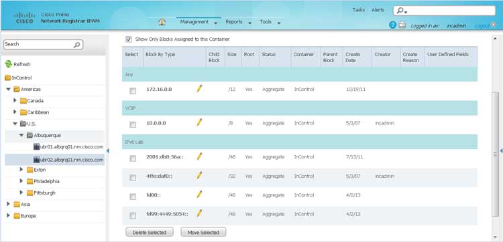Image resolution: width=503 pixels, height=242 pixels.
Task: Click the Exton folder icon
Action: pyautogui.click(x=30, y=170)
